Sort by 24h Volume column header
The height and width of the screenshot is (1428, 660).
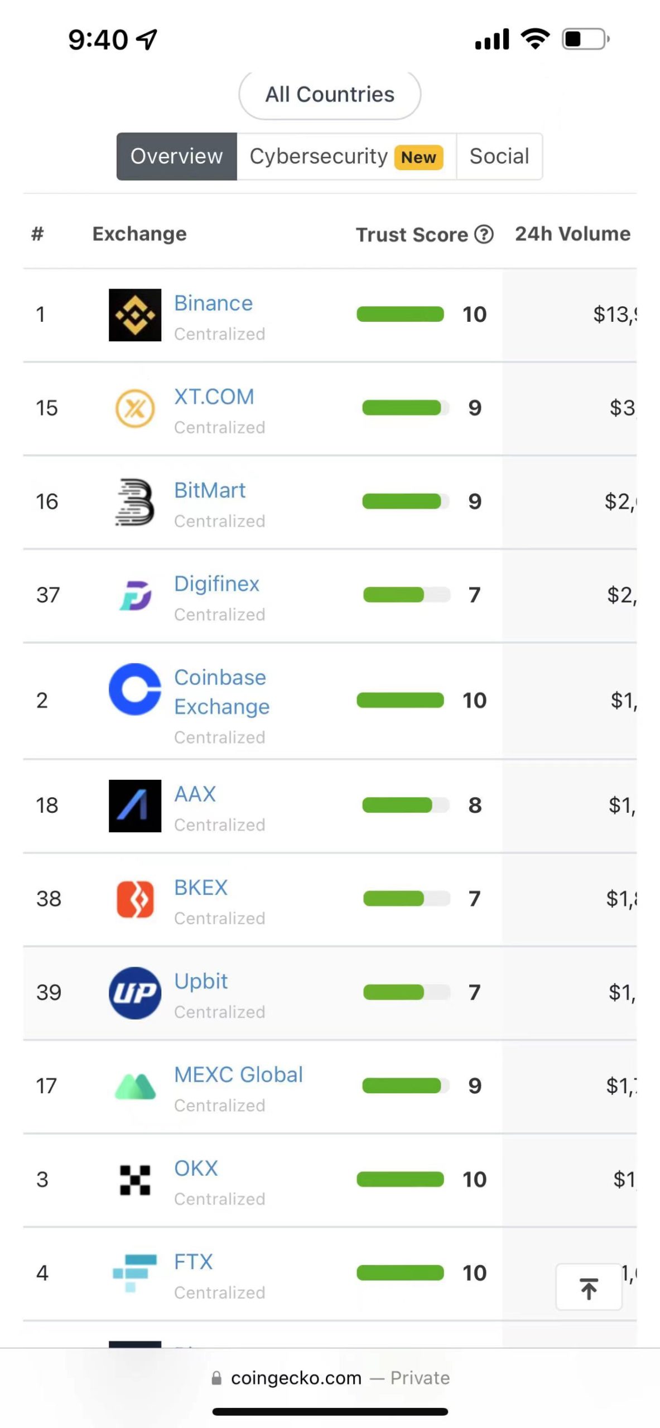pyautogui.click(x=572, y=234)
